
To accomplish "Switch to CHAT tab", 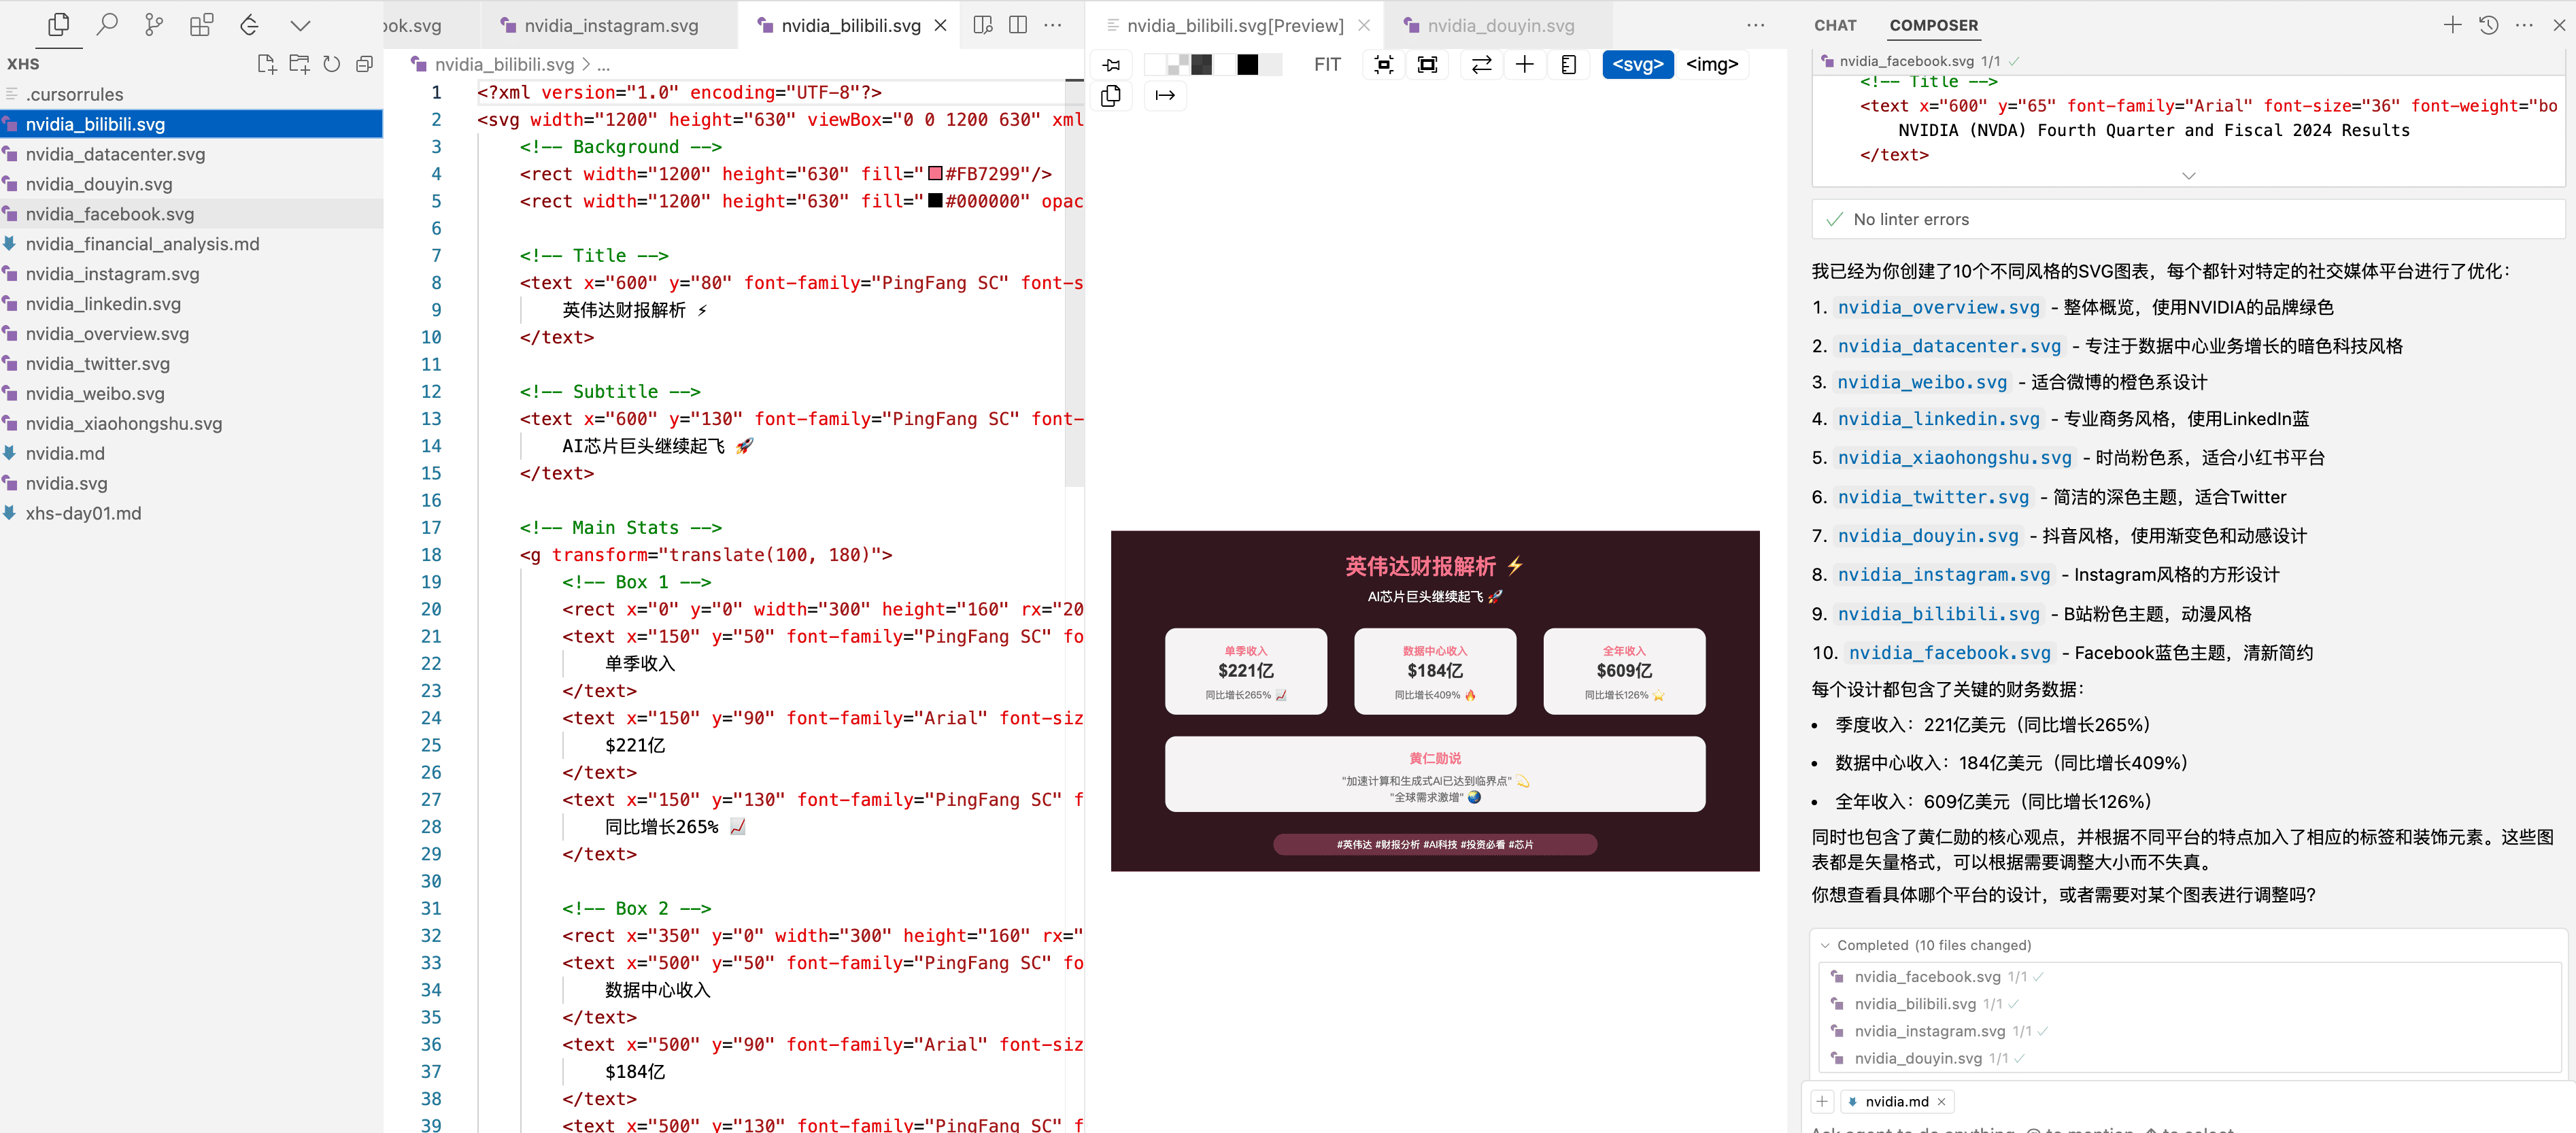I will point(1835,25).
